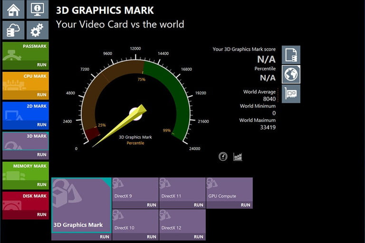Run the DirectX 9 test
This screenshot has height=243, width=365.
coord(135,205)
